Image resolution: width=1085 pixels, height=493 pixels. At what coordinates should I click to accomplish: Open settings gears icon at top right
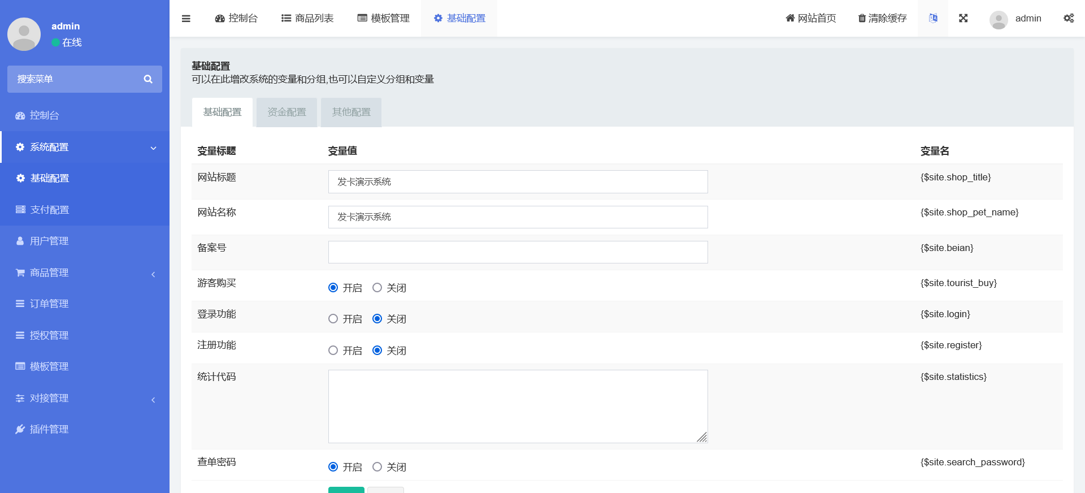pos(1068,18)
